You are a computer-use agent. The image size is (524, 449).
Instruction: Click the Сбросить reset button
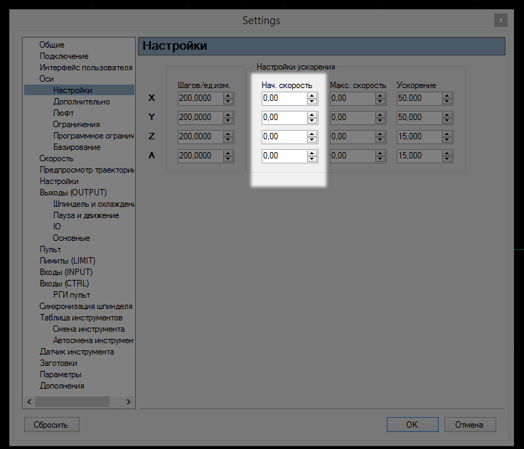point(52,425)
